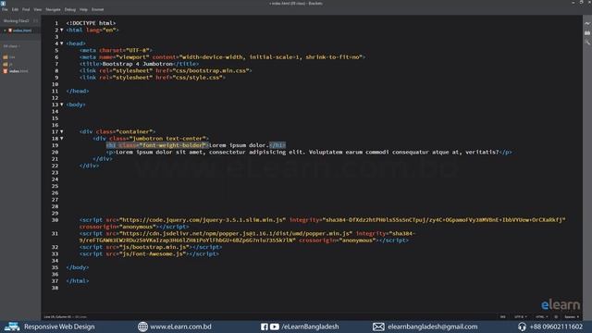Click the www.eLearn.com.bd link in bottom banner
The image size is (592, 333).
point(181,327)
